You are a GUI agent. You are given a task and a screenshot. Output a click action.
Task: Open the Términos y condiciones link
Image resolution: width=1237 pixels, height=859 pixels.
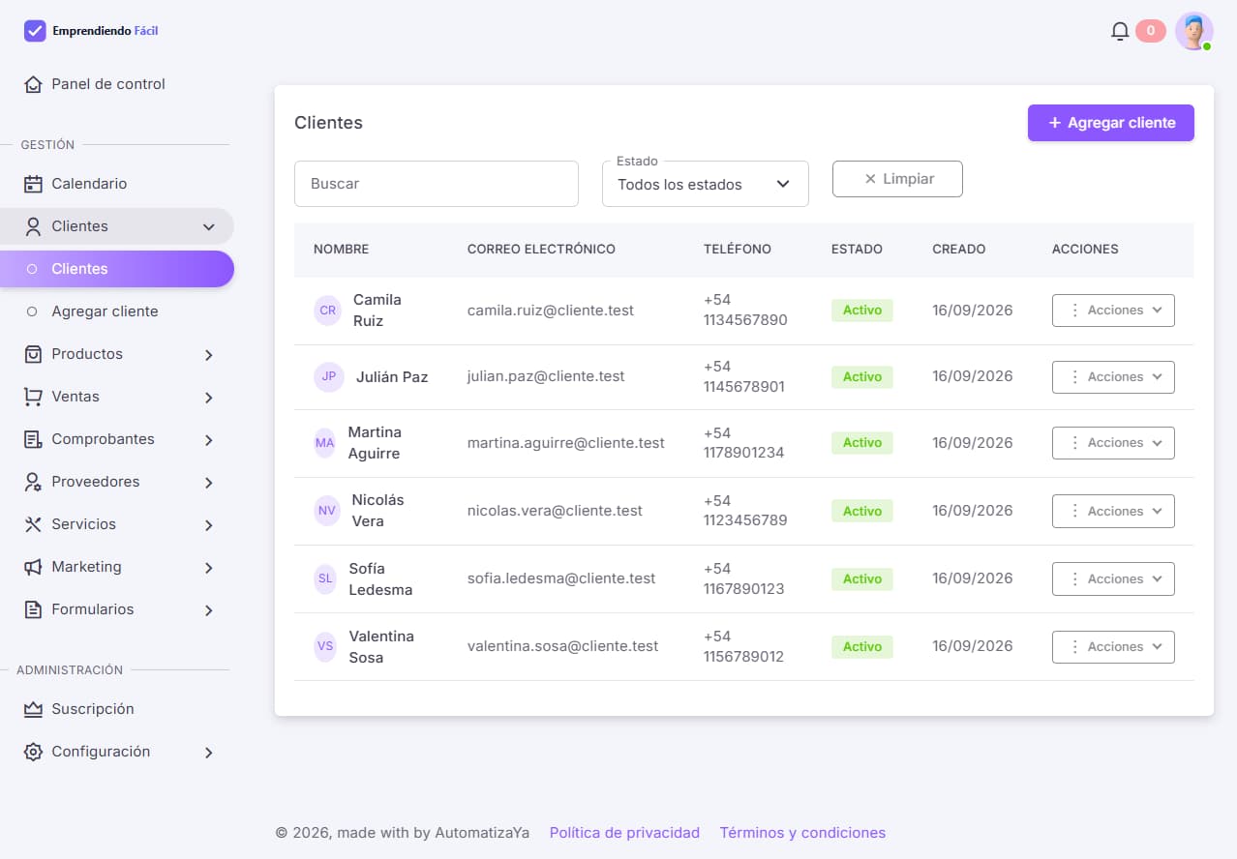tap(802, 833)
